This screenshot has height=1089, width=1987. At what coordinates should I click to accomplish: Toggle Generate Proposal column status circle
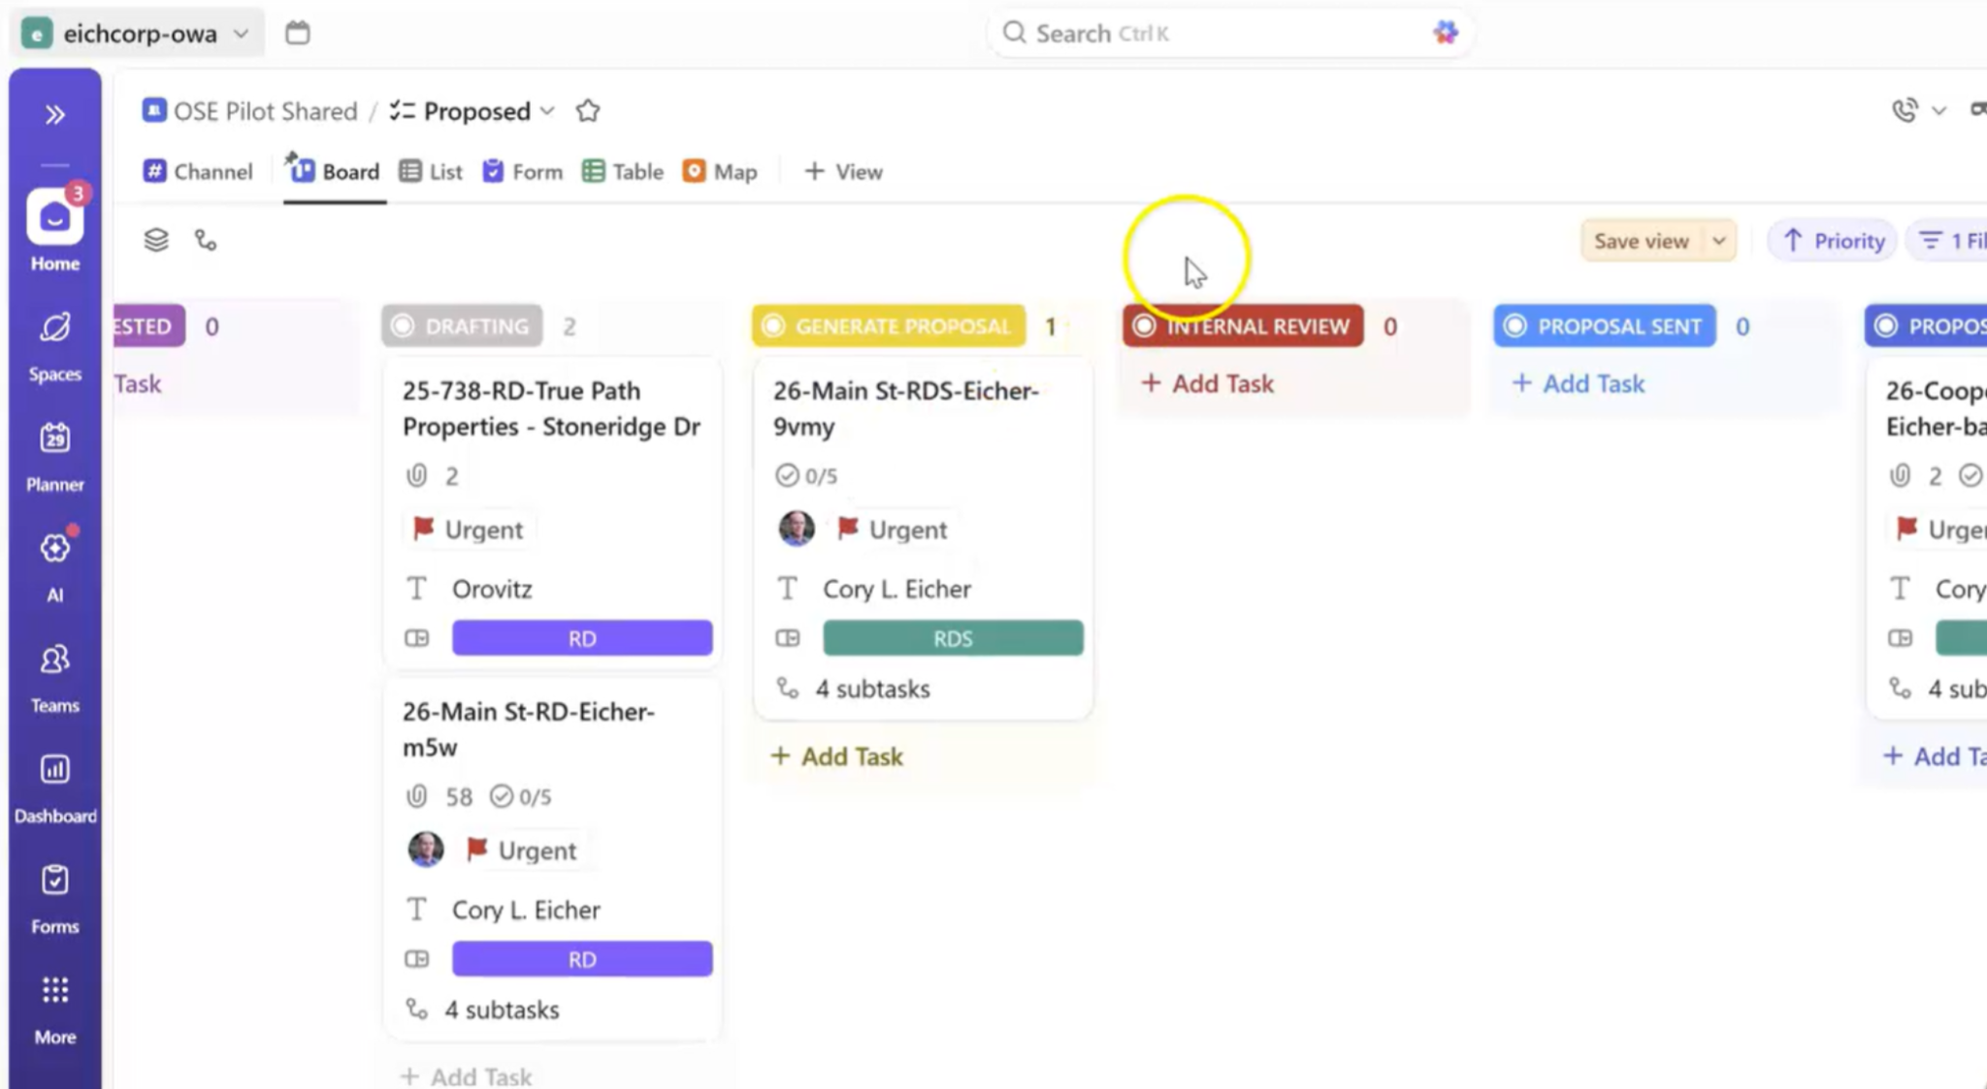[772, 326]
